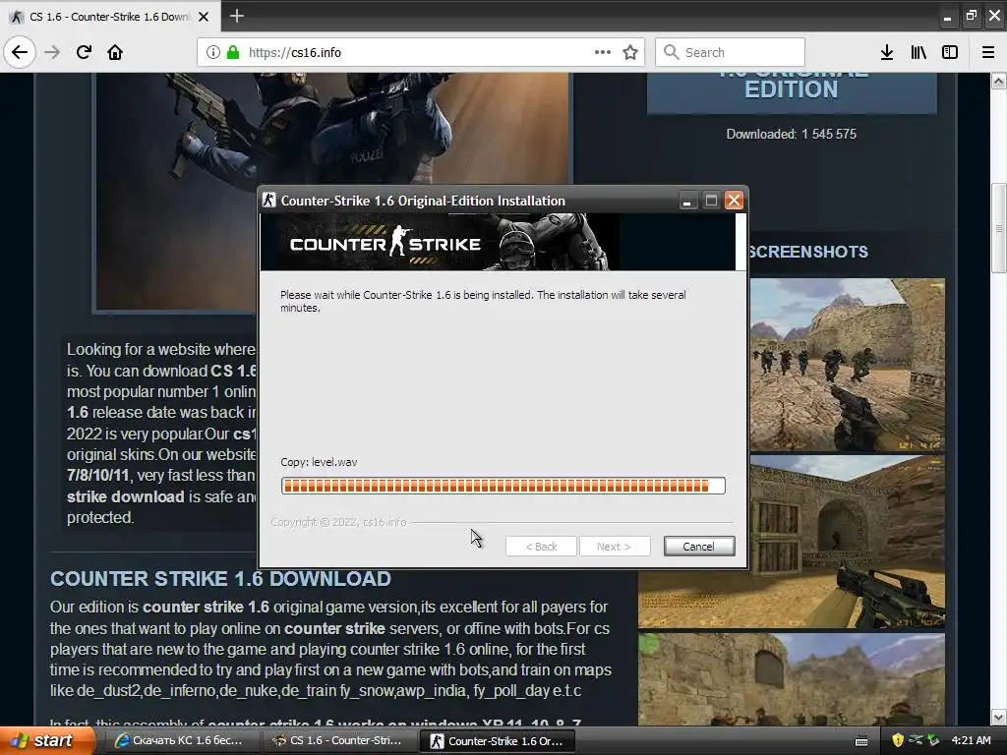This screenshot has height=755, width=1007.
Task: Show site information for cs16.info
Action: pyautogui.click(x=213, y=52)
